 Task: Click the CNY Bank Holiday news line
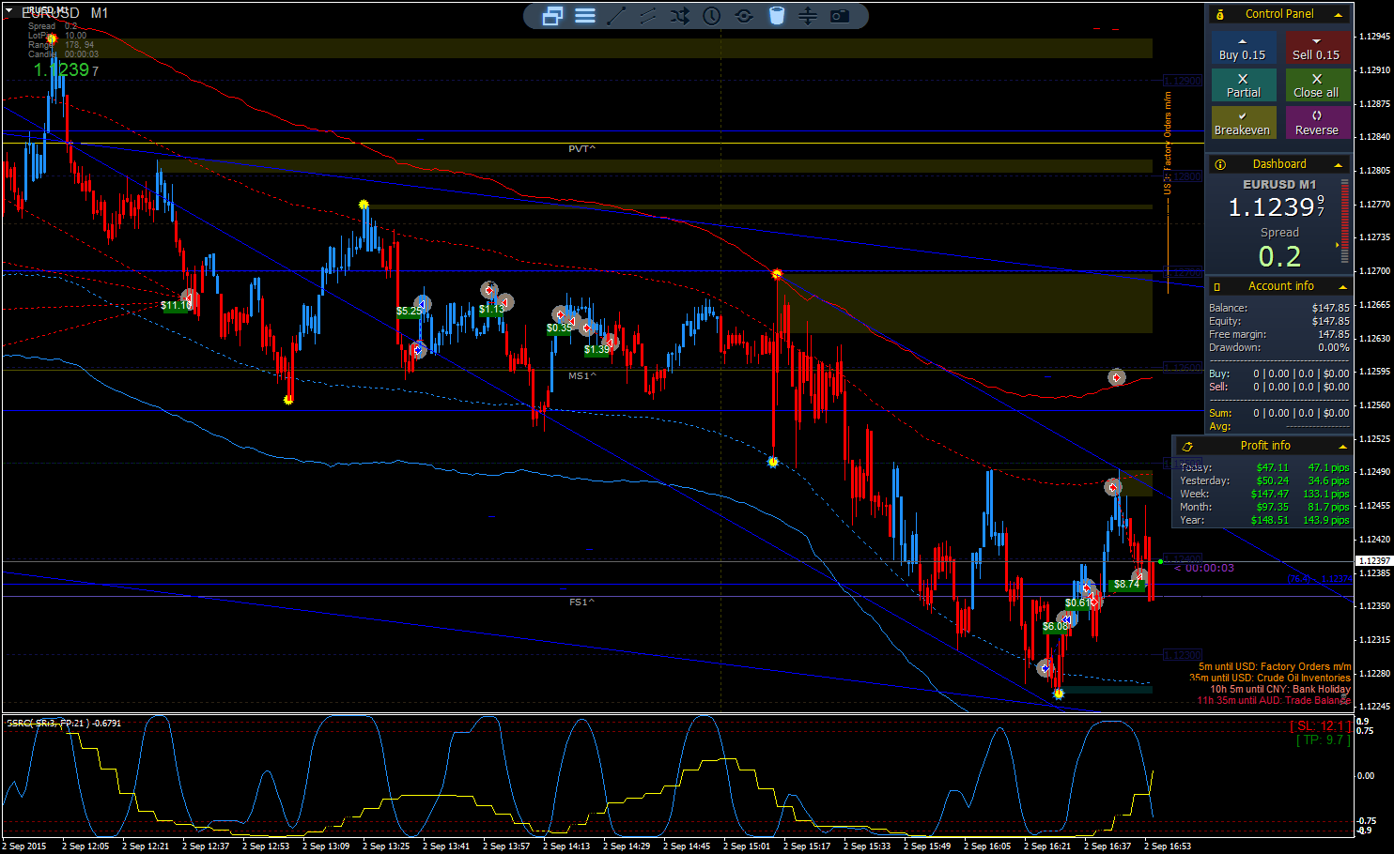1280,689
